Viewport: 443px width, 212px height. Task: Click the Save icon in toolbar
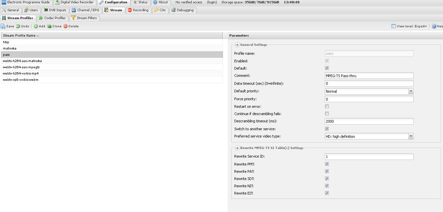3,26
